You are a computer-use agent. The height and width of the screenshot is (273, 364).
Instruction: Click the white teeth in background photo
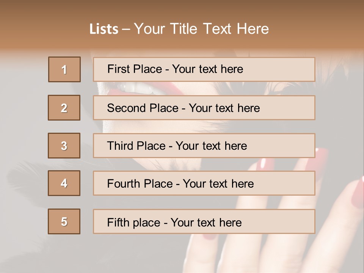click(136, 88)
